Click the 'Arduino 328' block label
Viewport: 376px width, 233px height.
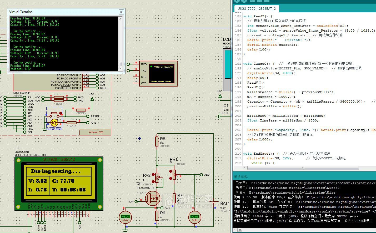(x=96, y=132)
